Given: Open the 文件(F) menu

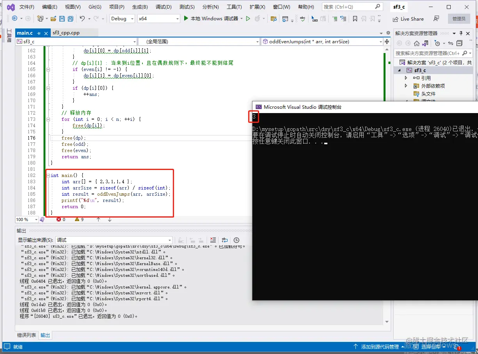Looking at the screenshot, I should point(27,7).
